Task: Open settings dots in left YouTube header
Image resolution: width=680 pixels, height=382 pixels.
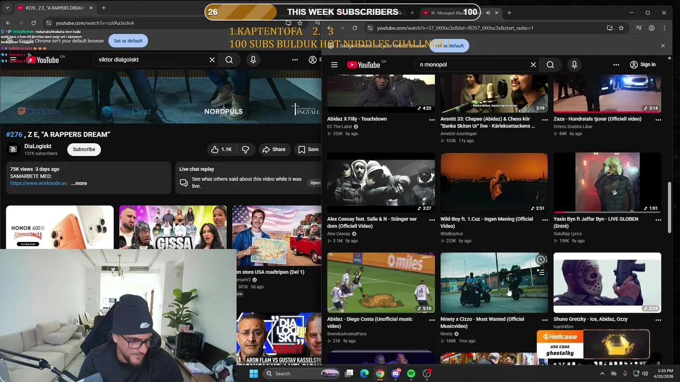Action: [295, 60]
